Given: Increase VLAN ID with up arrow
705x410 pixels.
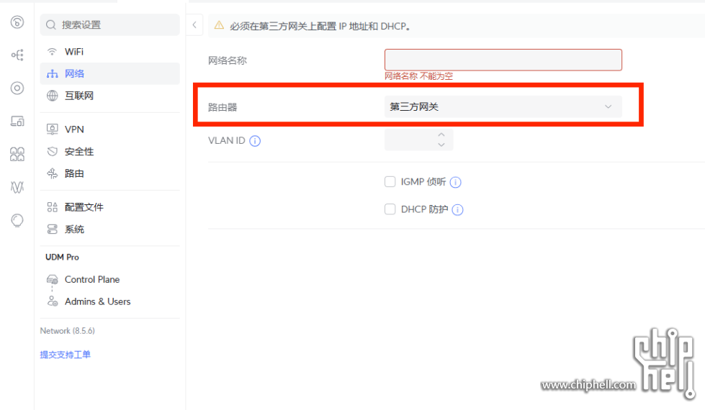Looking at the screenshot, I should 441,135.
